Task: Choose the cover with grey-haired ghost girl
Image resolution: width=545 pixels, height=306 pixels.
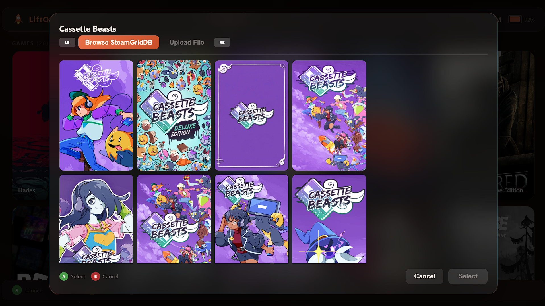Action: pyautogui.click(x=96, y=219)
